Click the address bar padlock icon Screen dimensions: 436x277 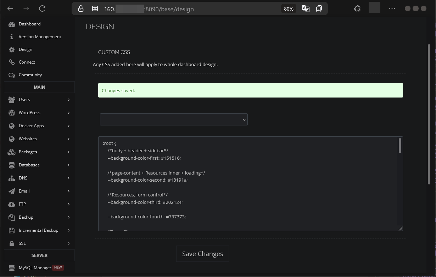coord(81,8)
